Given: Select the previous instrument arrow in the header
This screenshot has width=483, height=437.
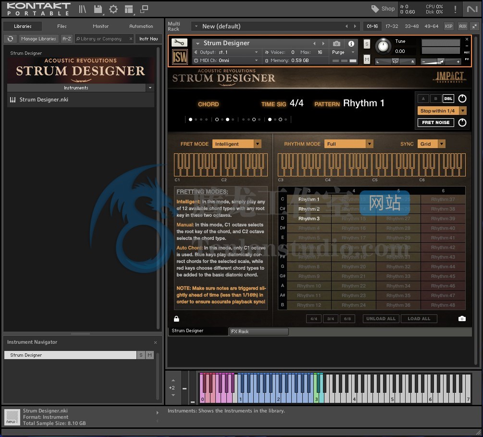Looking at the screenshot, I should 314,43.
